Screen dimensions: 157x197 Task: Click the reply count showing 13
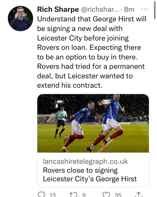(x=53, y=195)
